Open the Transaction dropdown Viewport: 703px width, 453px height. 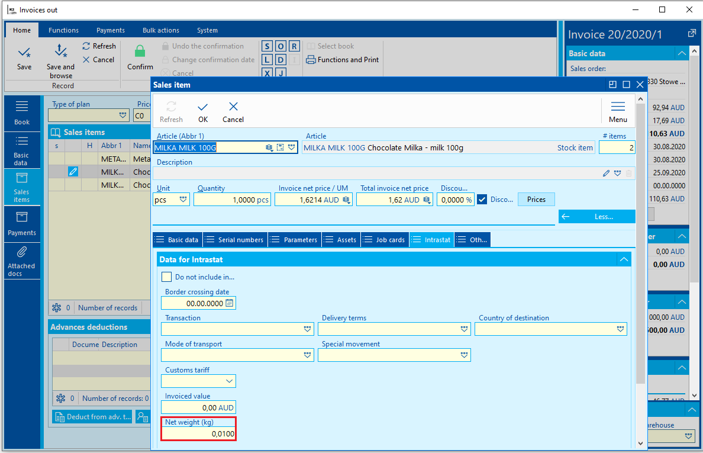307,329
